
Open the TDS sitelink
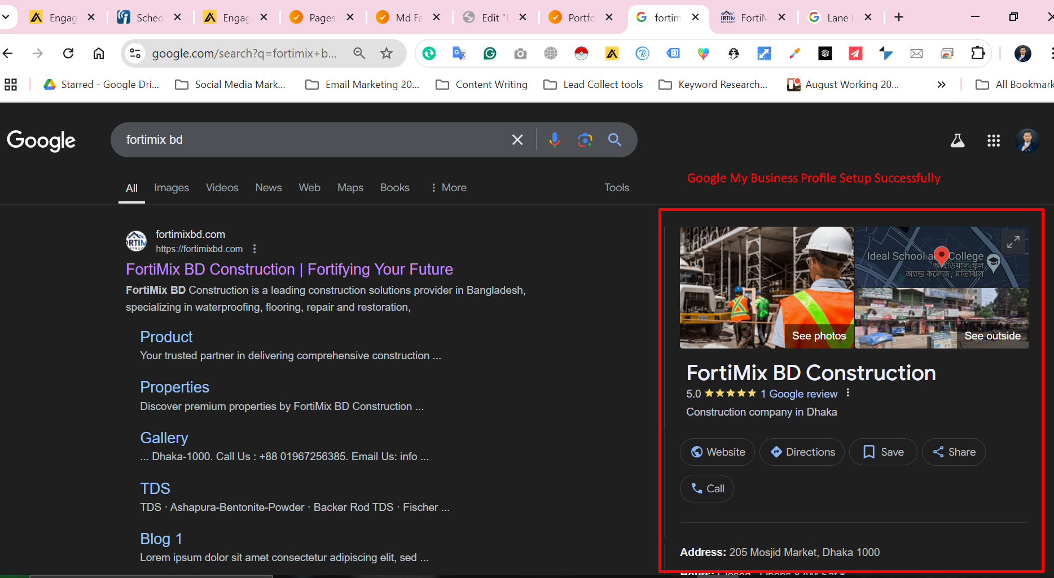155,488
